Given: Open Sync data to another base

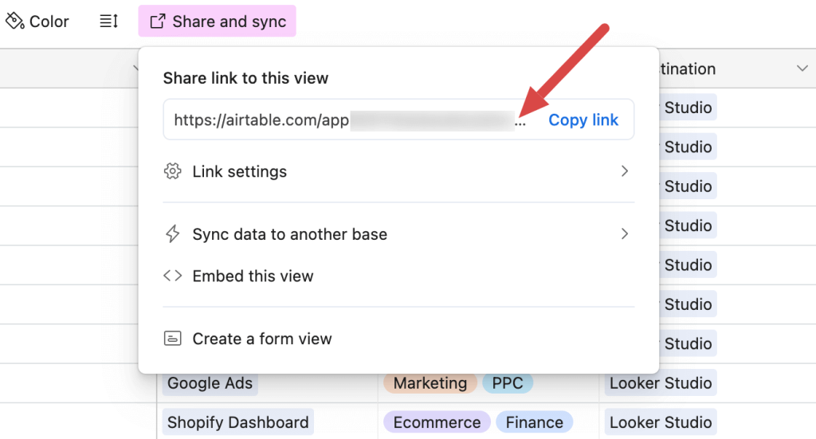Looking at the screenshot, I should (289, 234).
